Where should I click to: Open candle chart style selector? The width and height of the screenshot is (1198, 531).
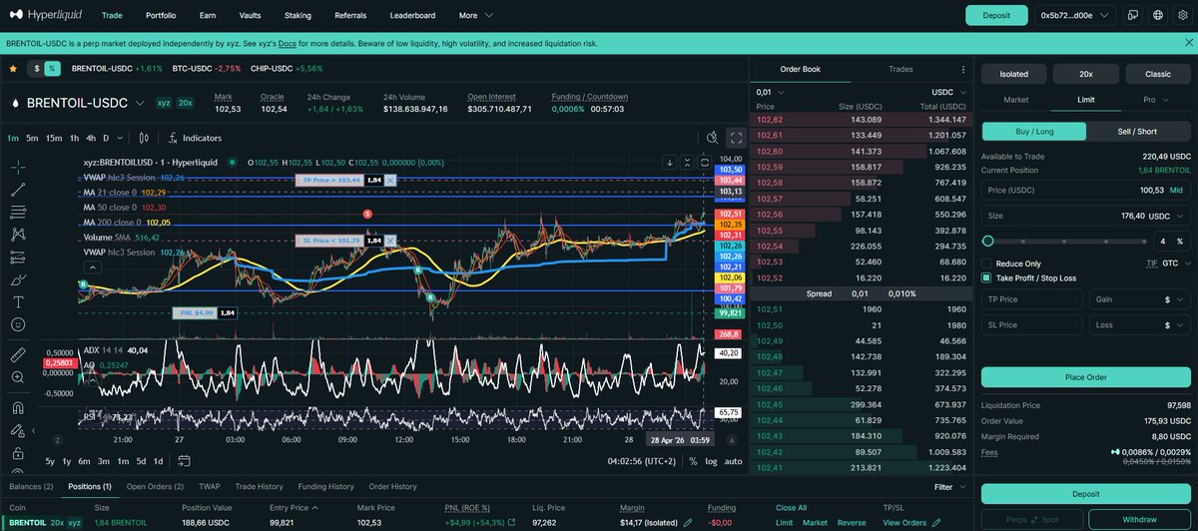click(145, 138)
